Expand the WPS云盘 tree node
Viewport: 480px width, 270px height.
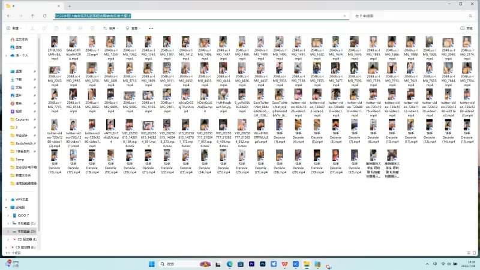click(x=6, y=199)
